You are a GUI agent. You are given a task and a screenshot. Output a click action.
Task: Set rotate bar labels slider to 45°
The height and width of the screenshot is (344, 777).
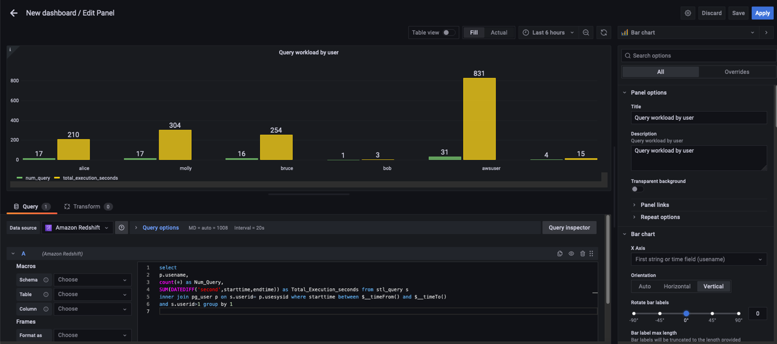712,314
